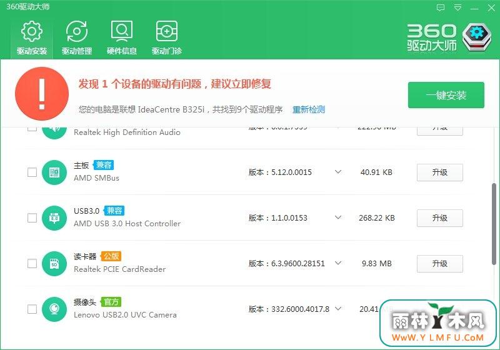Check the AMD SMBus driver checkbox

pos(32,172)
